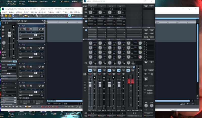This screenshot has width=202, height=118.
Task: Click speaker icon on mixer channel 3
Action: click(113, 77)
